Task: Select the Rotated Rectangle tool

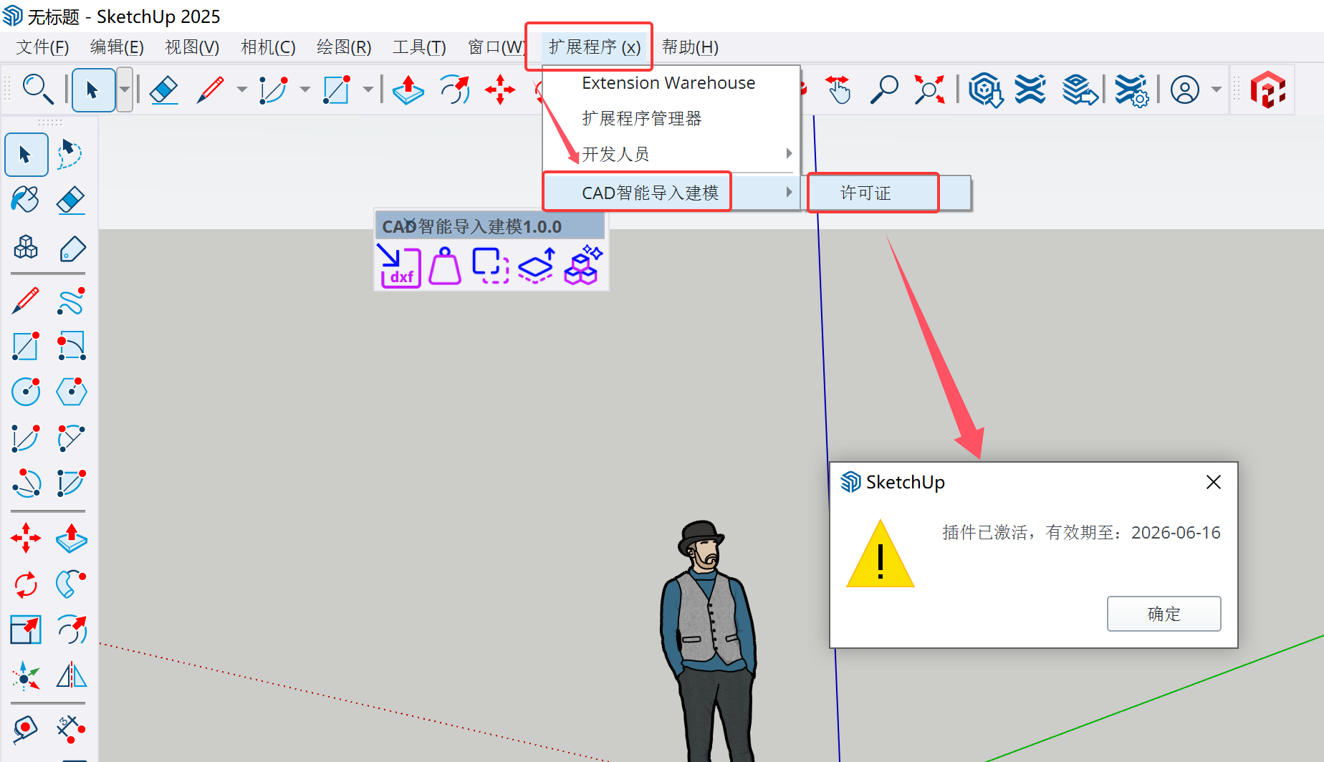Action: coord(71,346)
